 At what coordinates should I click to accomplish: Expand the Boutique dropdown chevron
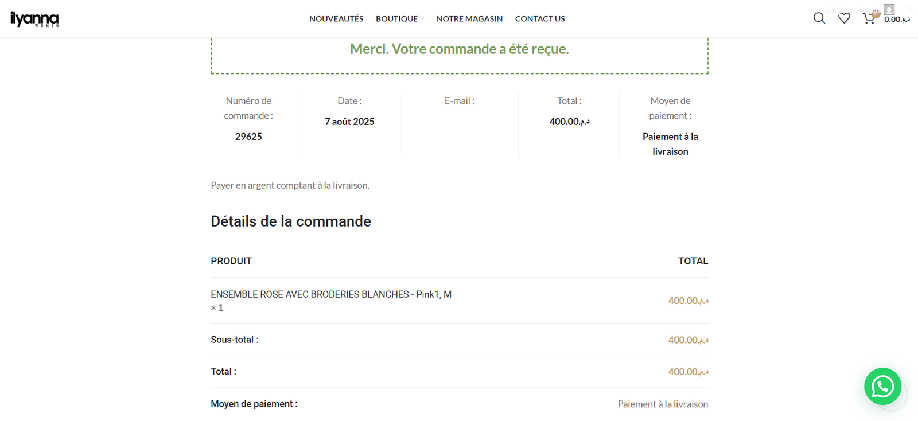click(x=422, y=19)
